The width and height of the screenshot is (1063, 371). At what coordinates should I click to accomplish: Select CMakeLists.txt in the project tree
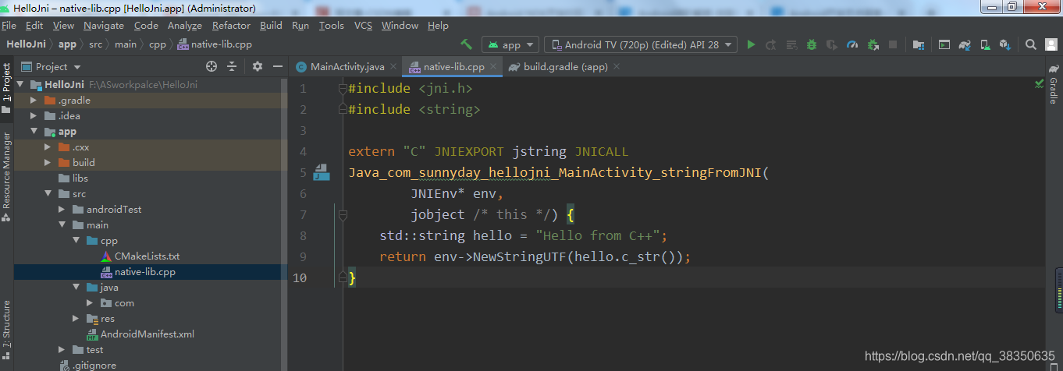point(147,256)
